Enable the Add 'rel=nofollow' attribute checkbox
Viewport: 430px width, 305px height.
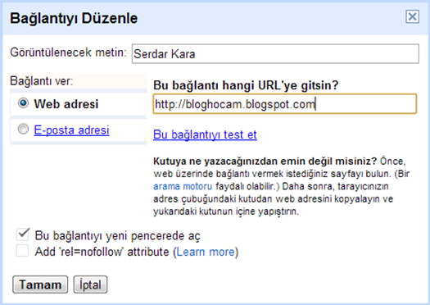(x=22, y=251)
